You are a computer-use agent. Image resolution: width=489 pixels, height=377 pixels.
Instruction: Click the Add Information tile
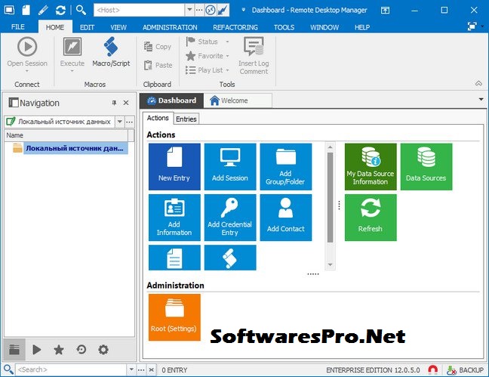(x=174, y=218)
